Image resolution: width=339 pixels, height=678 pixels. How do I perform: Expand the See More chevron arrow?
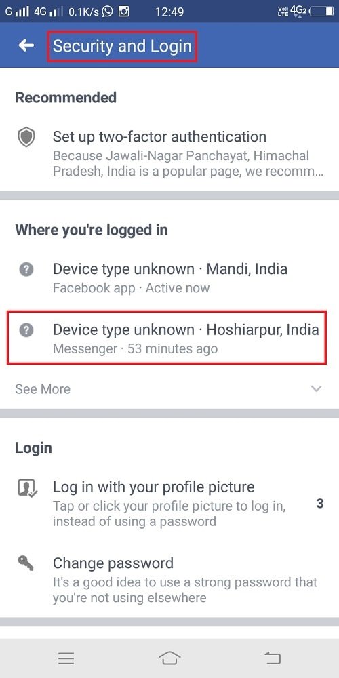(317, 388)
